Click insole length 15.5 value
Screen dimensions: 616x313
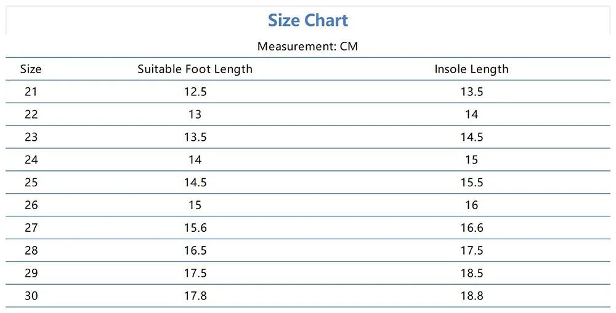(x=472, y=183)
